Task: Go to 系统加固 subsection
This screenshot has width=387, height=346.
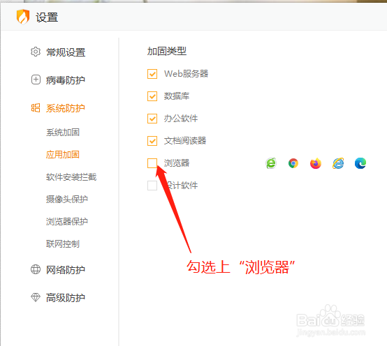Action: pos(63,133)
